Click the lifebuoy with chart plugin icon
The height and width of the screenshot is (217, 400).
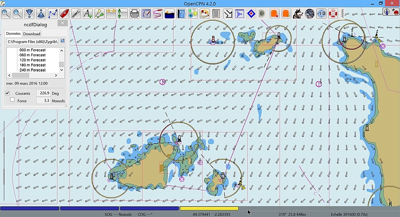(205, 13)
